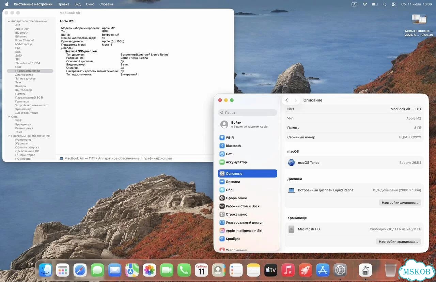436x282 pixels.
Task: Open Строка меню settings
Action: (x=248, y=215)
